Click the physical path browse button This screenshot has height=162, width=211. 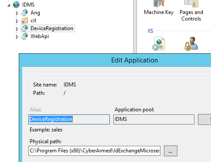(x=170, y=151)
